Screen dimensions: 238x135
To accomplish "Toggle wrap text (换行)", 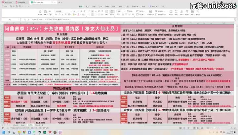I will click(x=107, y=13).
